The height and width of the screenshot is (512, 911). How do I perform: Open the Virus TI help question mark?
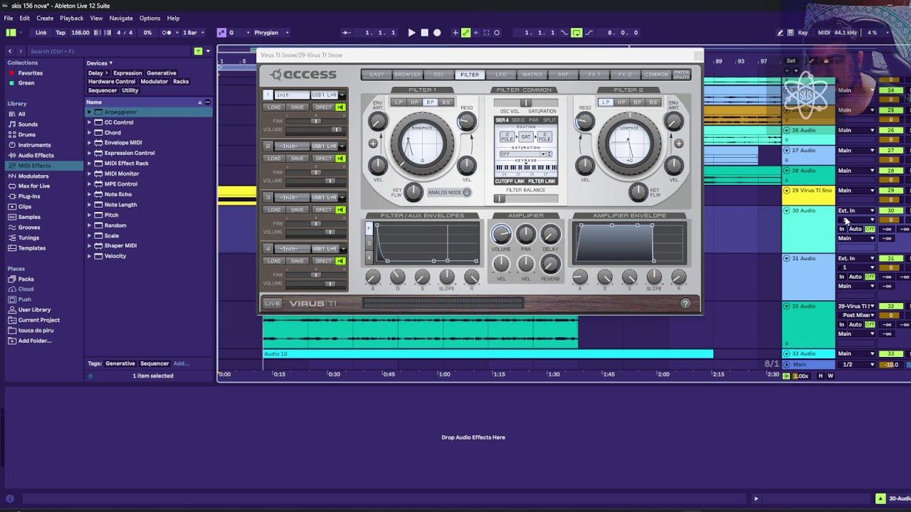[685, 304]
